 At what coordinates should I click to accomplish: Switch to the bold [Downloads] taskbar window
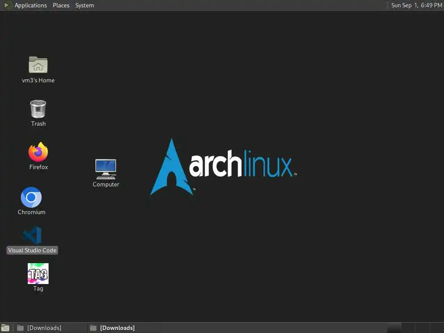124,328
